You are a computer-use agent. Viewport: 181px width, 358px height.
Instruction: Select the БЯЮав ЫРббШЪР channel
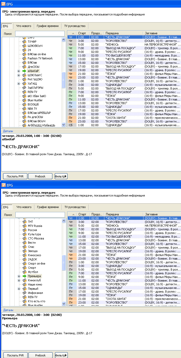pos(39,113)
